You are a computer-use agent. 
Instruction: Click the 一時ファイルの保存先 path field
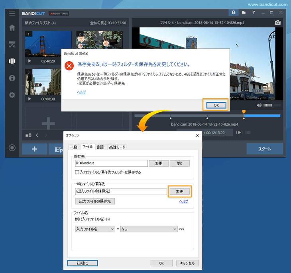click(121, 191)
